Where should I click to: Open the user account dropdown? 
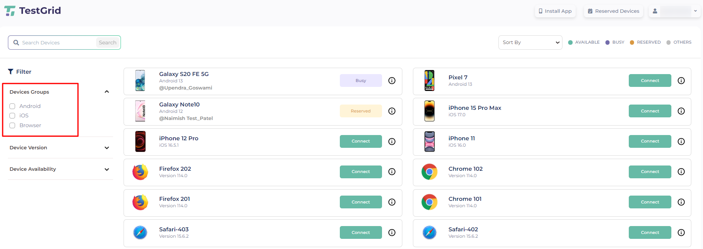tap(674, 11)
